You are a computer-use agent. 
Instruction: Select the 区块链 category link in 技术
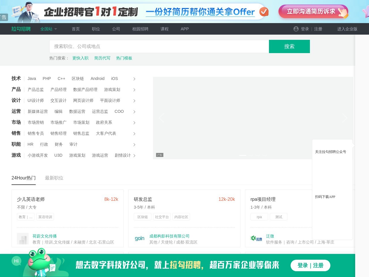78,78
